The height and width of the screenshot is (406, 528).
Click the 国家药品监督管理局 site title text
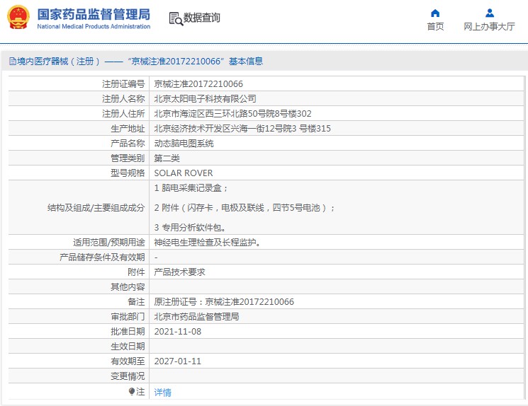pyautogui.click(x=93, y=14)
